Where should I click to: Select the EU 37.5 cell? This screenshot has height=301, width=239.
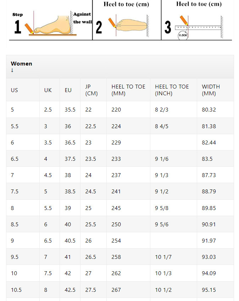click(x=70, y=159)
